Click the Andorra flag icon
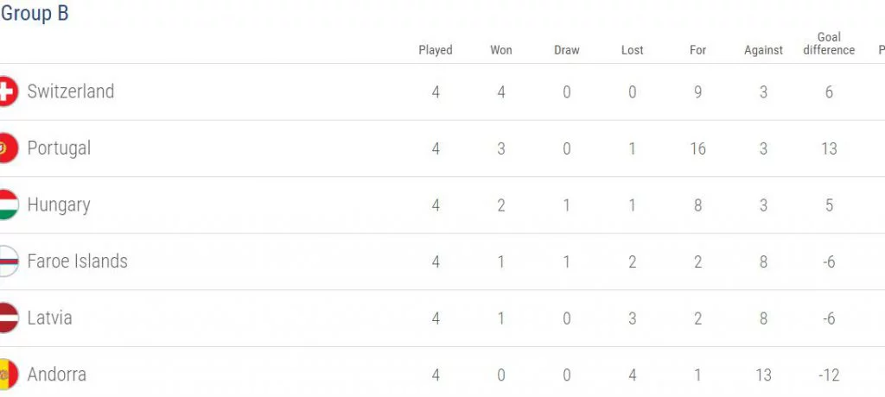The width and height of the screenshot is (885, 397). click(8, 375)
